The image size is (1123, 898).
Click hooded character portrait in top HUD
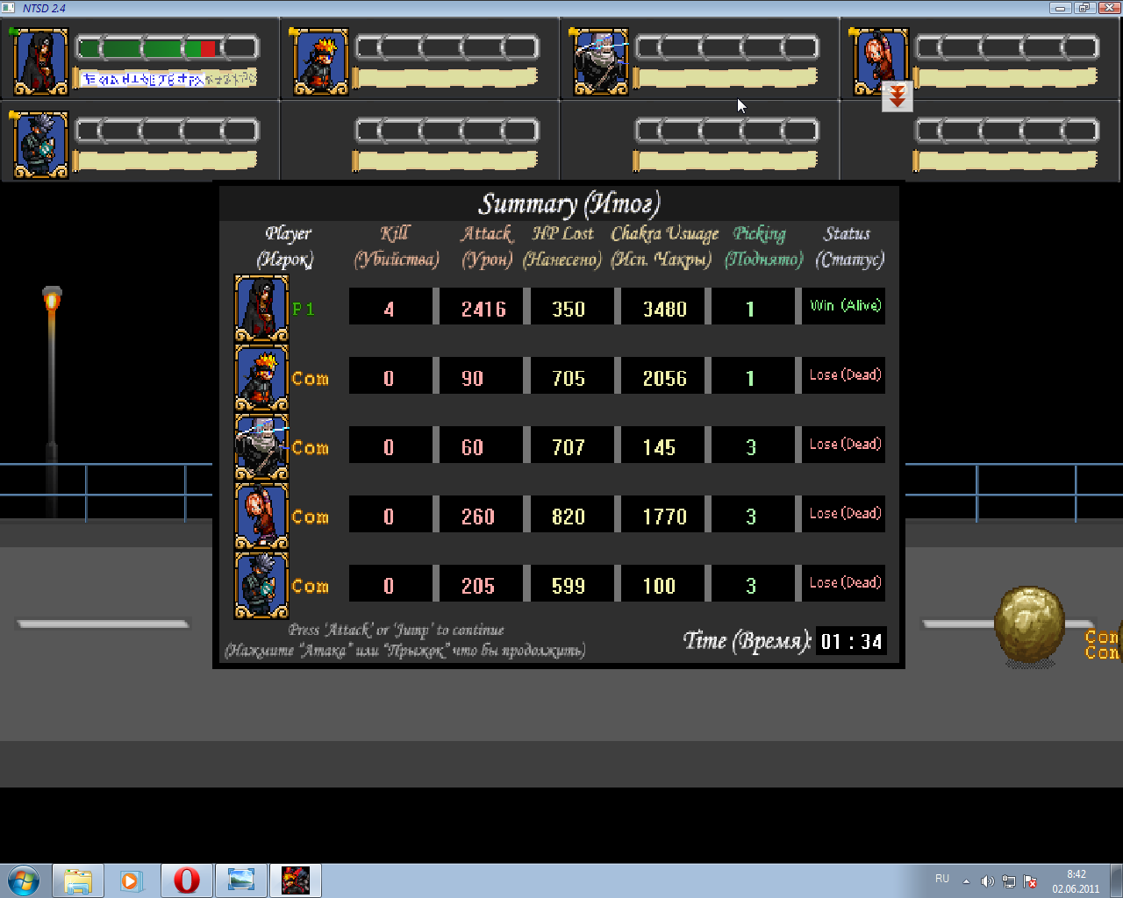[x=40, y=61]
